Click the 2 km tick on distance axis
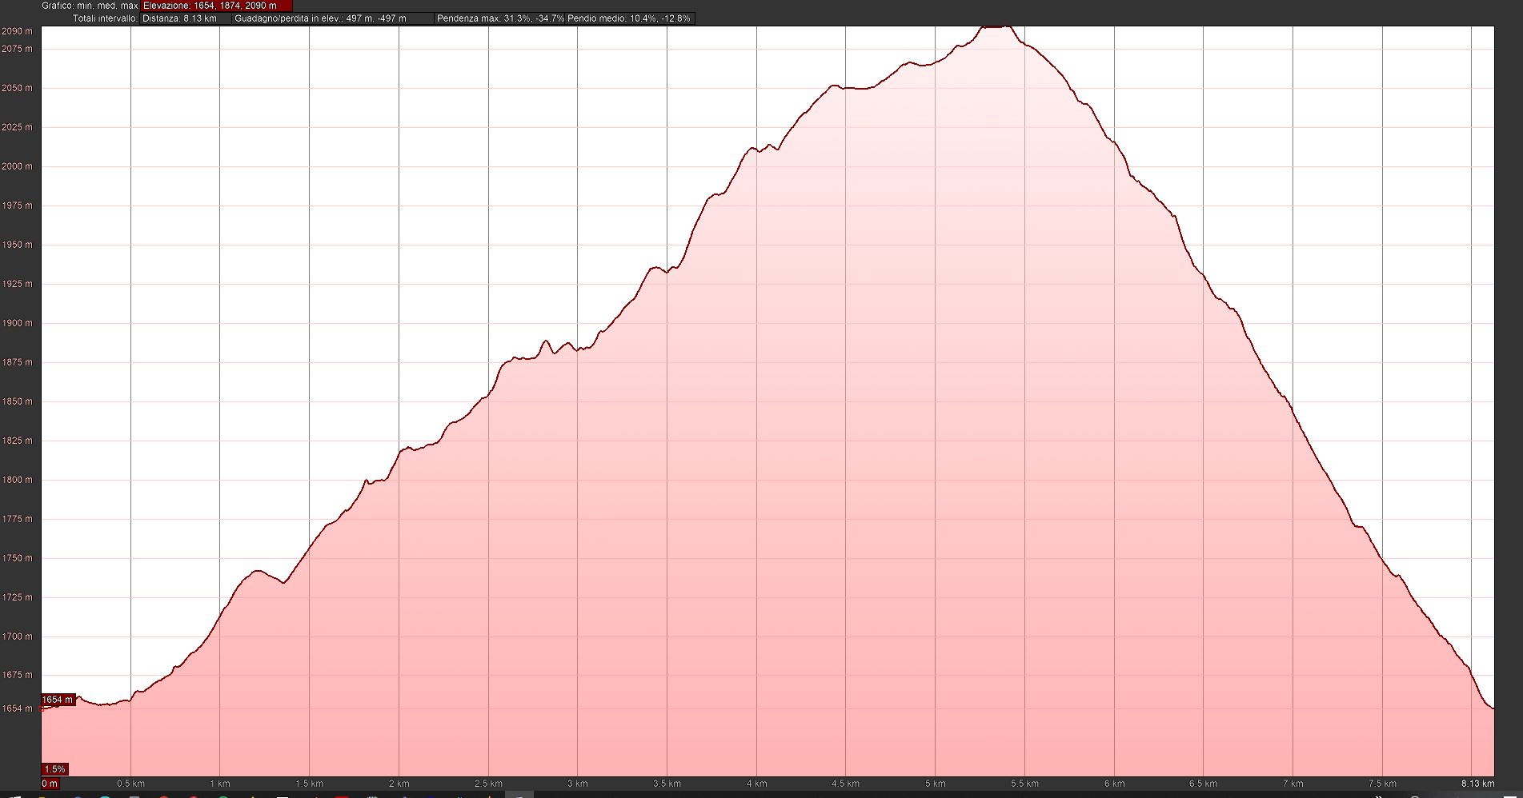The width and height of the screenshot is (1523, 798). [x=399, y=784]
